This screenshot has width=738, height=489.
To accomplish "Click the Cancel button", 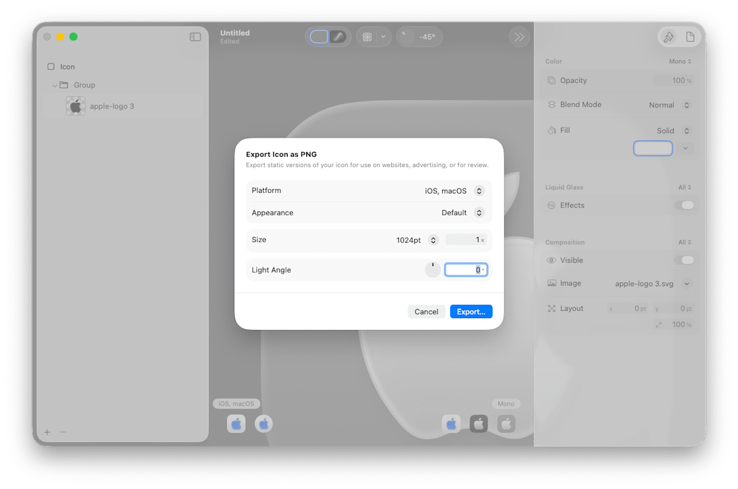I will pos(426,311).
